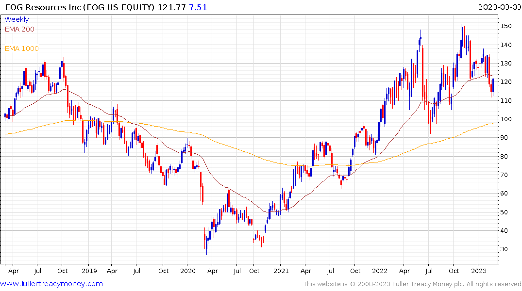The height and width of the screenshot is (291, 522).
Task: Click the Weekly label
Action: point(17,19)
